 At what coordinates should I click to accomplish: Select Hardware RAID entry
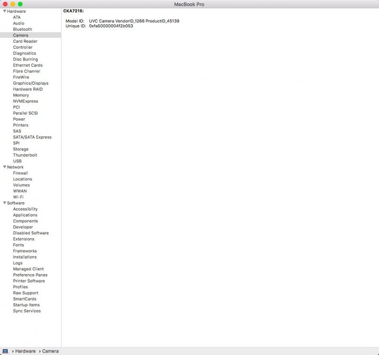pyautogui.click(x=28, y=89)
